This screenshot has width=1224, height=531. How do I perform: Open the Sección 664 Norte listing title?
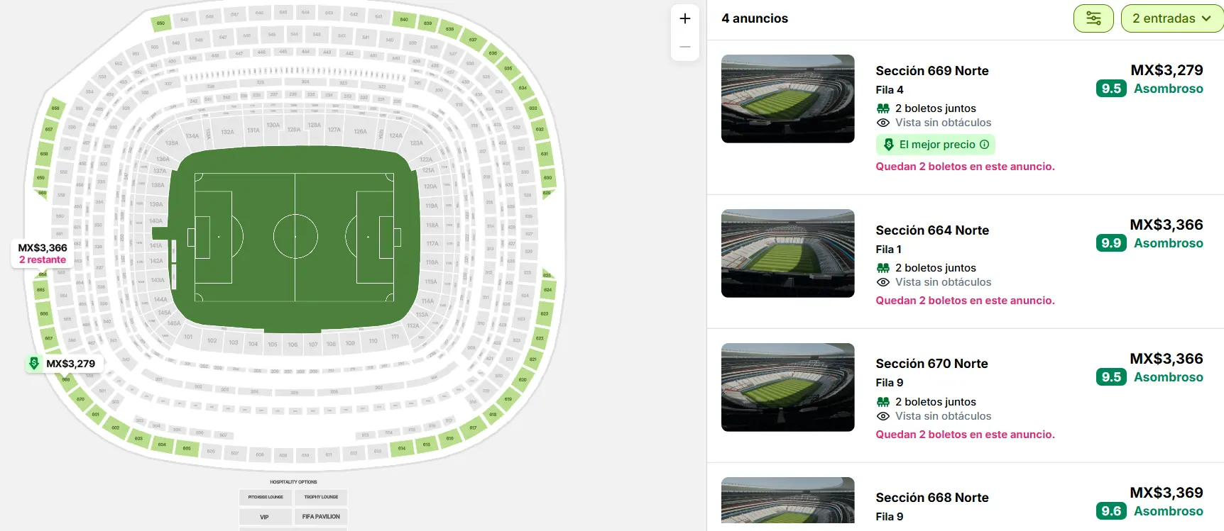click(932, 230)
